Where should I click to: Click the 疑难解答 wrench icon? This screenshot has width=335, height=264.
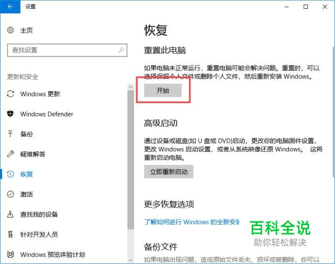(x=11, y=154)
